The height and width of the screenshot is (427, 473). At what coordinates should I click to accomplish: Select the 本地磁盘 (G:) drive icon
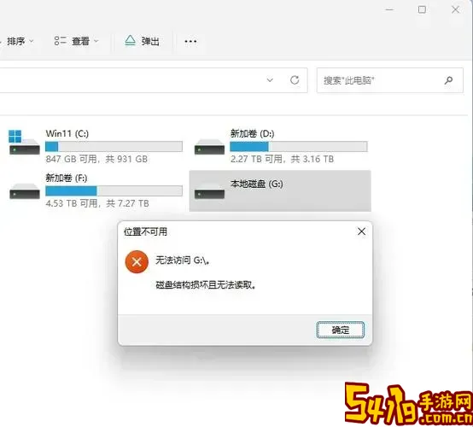(209, 191)
